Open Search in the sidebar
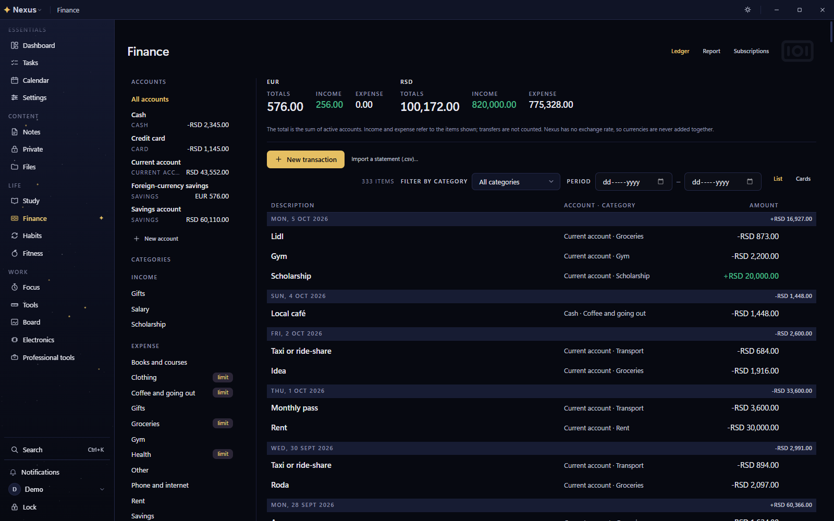 click(57, 450)
